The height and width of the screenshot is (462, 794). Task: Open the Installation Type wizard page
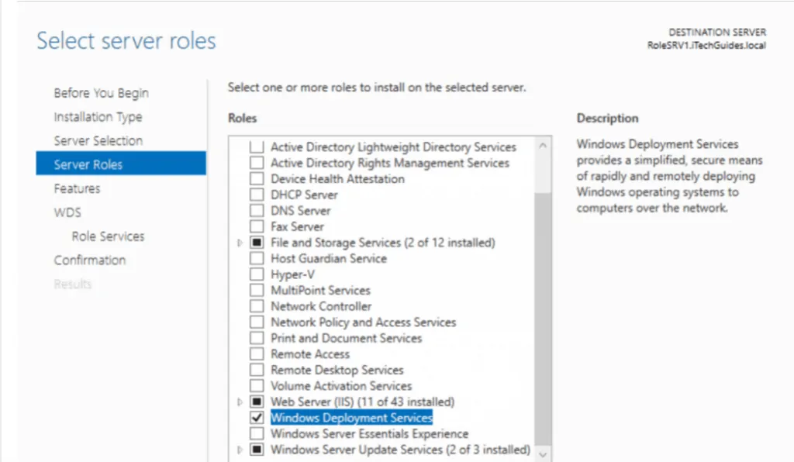coord(98,116)
